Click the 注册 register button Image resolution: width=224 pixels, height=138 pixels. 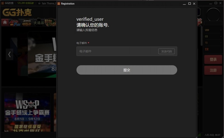tap(213, 70)
